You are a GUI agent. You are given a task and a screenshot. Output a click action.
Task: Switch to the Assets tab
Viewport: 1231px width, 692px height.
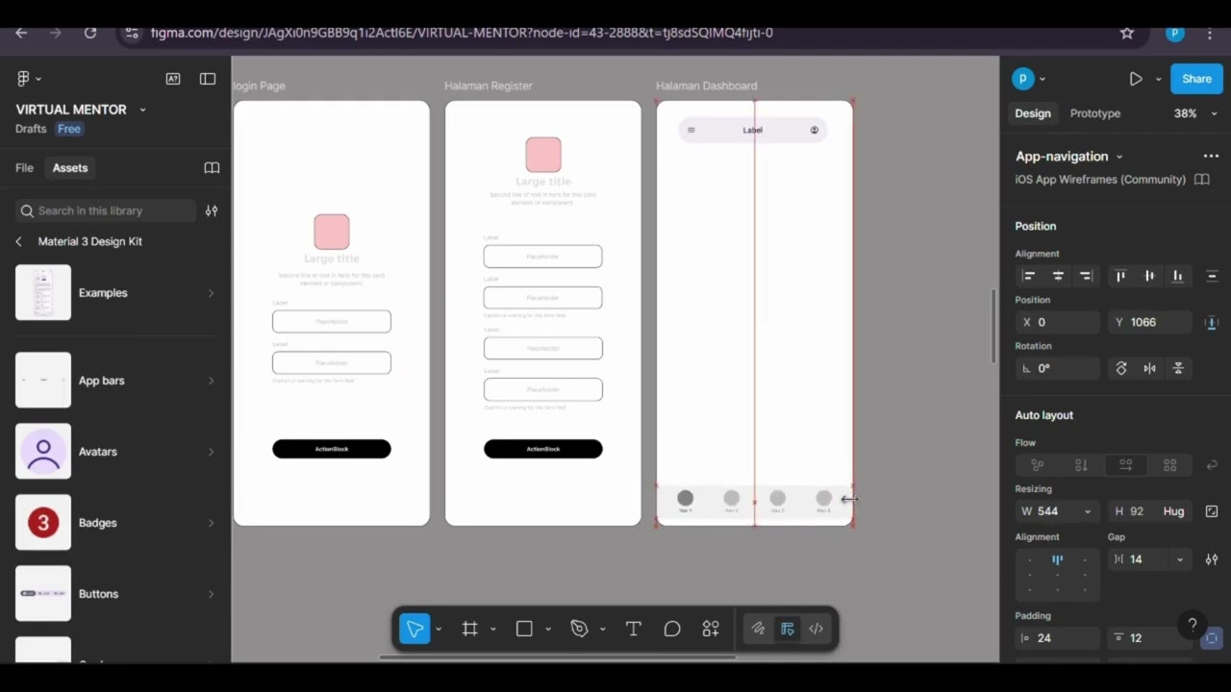[70, 168]
